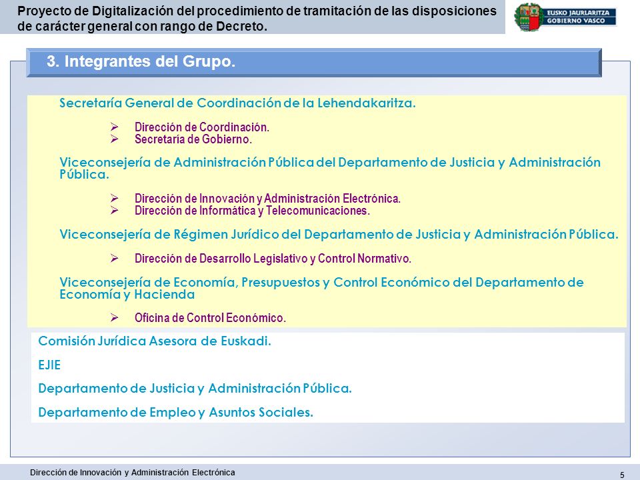Click the arrow bullet beside Dirección de Innovación
This screenshot has width=640, height=480.
coord(114,199)
